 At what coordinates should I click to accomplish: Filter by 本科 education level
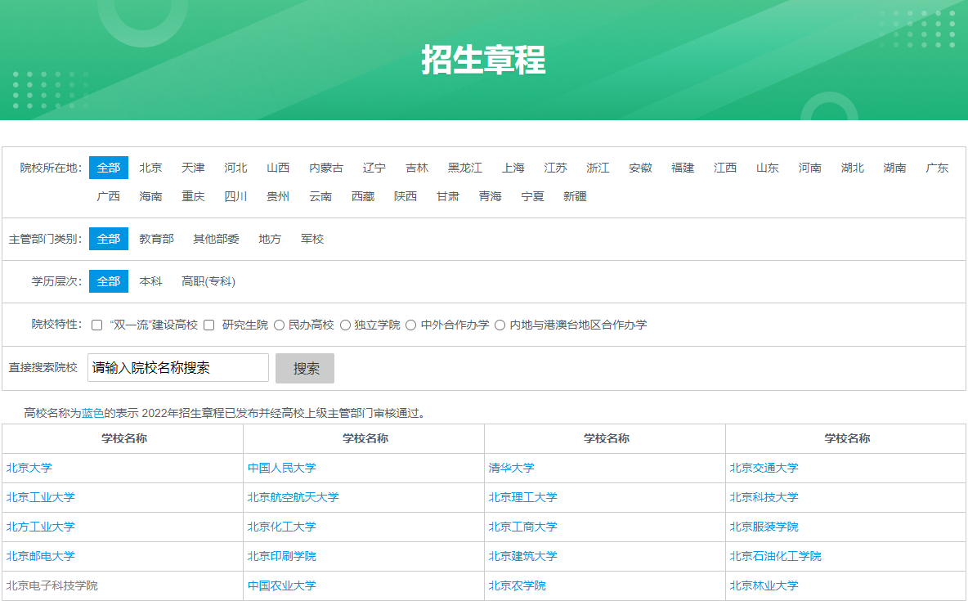pyautogui.click(x=150, y=281)
